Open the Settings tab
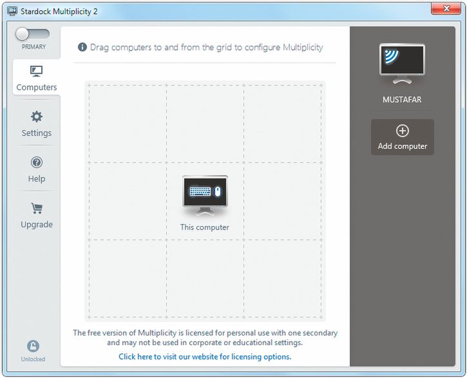The image size is (467, 378). [36, 124]
